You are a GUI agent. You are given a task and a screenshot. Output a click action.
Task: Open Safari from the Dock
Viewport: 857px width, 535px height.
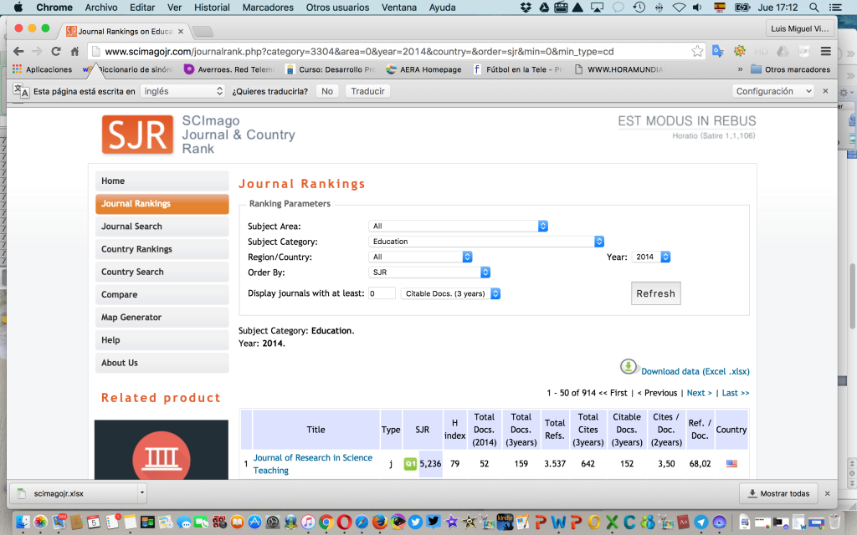coord(362,522)
